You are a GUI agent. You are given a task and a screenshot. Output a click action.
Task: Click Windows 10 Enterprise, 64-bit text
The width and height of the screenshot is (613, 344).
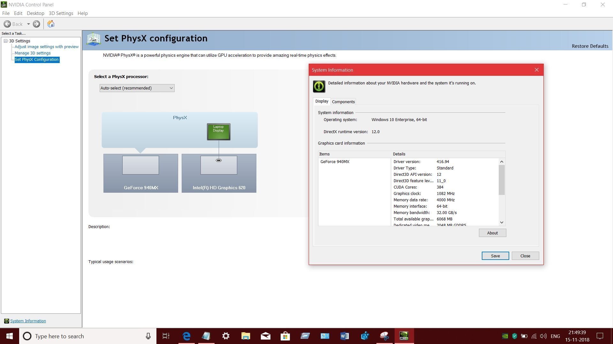399,120
